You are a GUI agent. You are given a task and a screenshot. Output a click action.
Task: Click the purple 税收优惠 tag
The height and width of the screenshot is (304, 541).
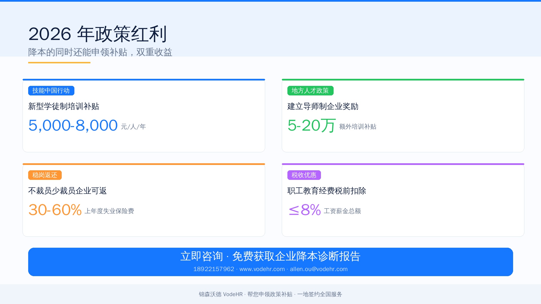(x=304, y=175)
